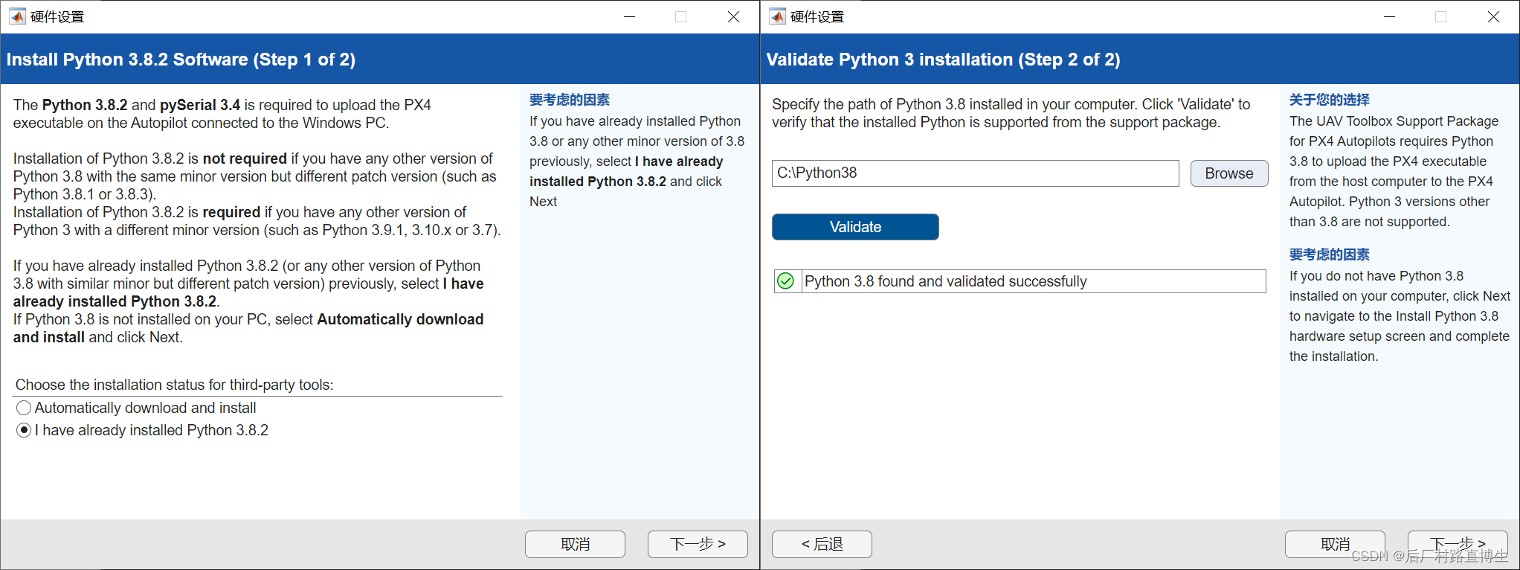Click the Browse button for the Python path
1520x570 pixels.
pyautogui.click(x=1229, y=173)
